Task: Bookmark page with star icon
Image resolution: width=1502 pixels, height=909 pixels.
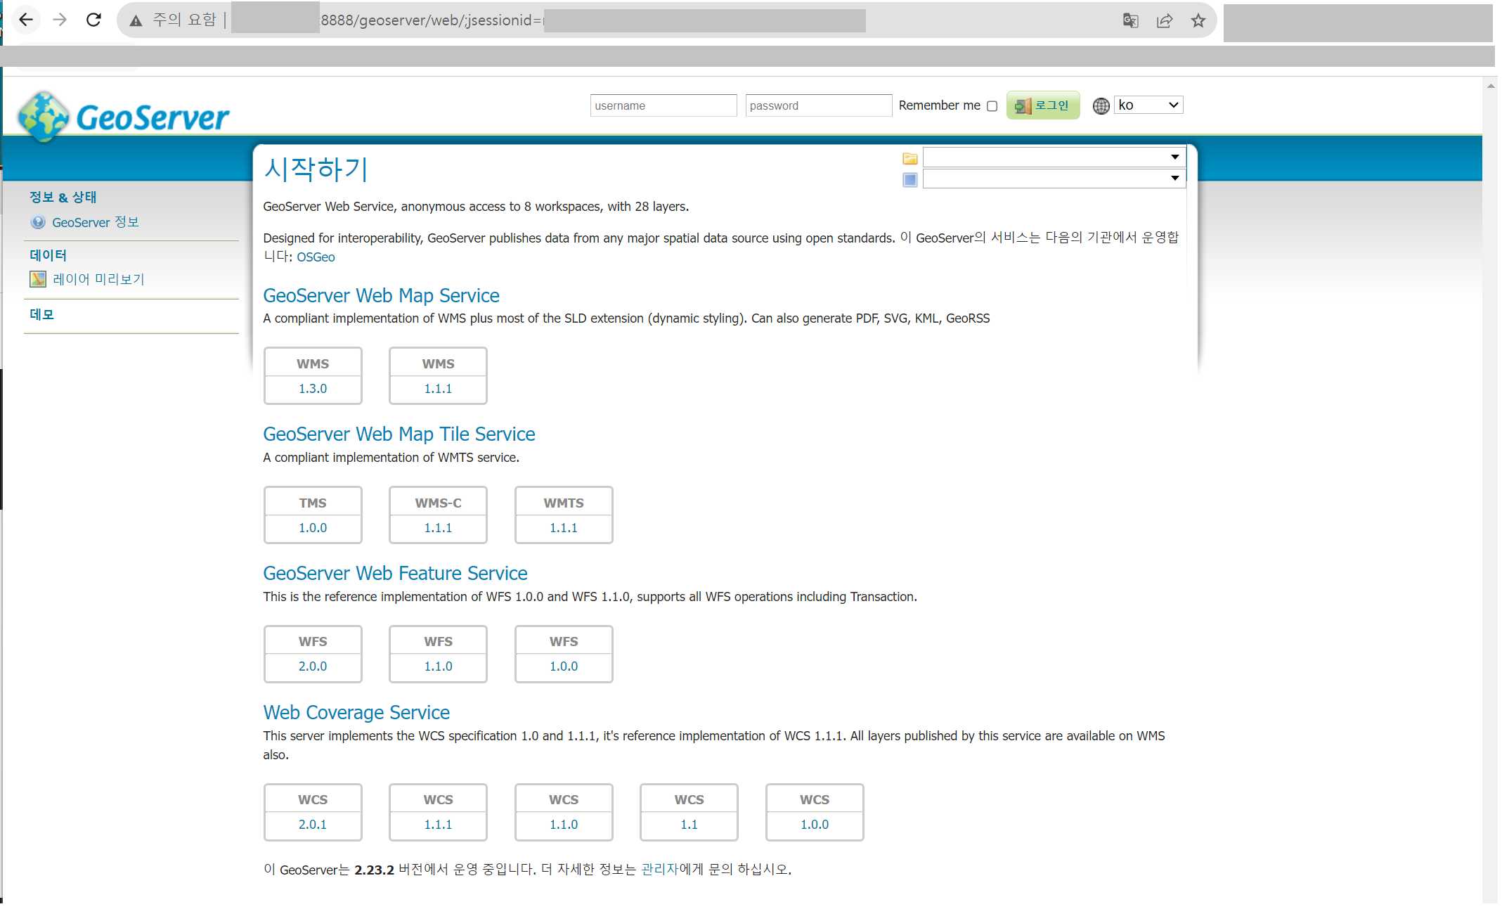Action: click(1198, 20)
